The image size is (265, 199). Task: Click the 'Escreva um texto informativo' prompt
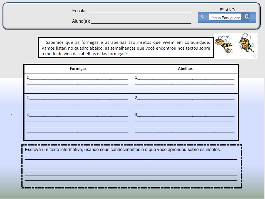[123, 150]
